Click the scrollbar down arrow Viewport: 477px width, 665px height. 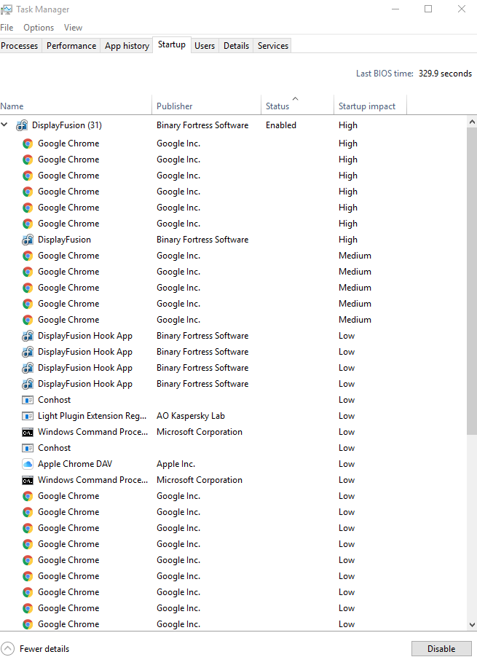[x=472, y=625]
